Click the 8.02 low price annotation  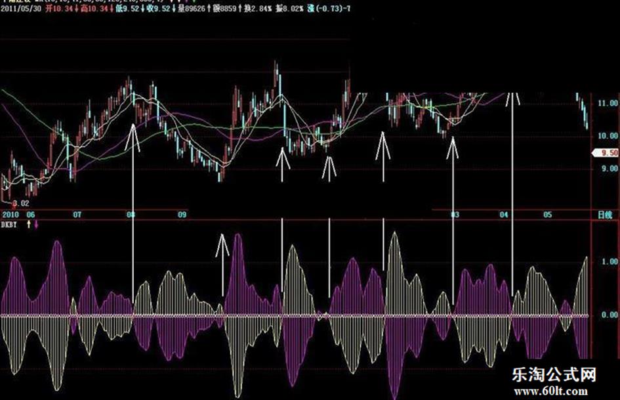21,204
